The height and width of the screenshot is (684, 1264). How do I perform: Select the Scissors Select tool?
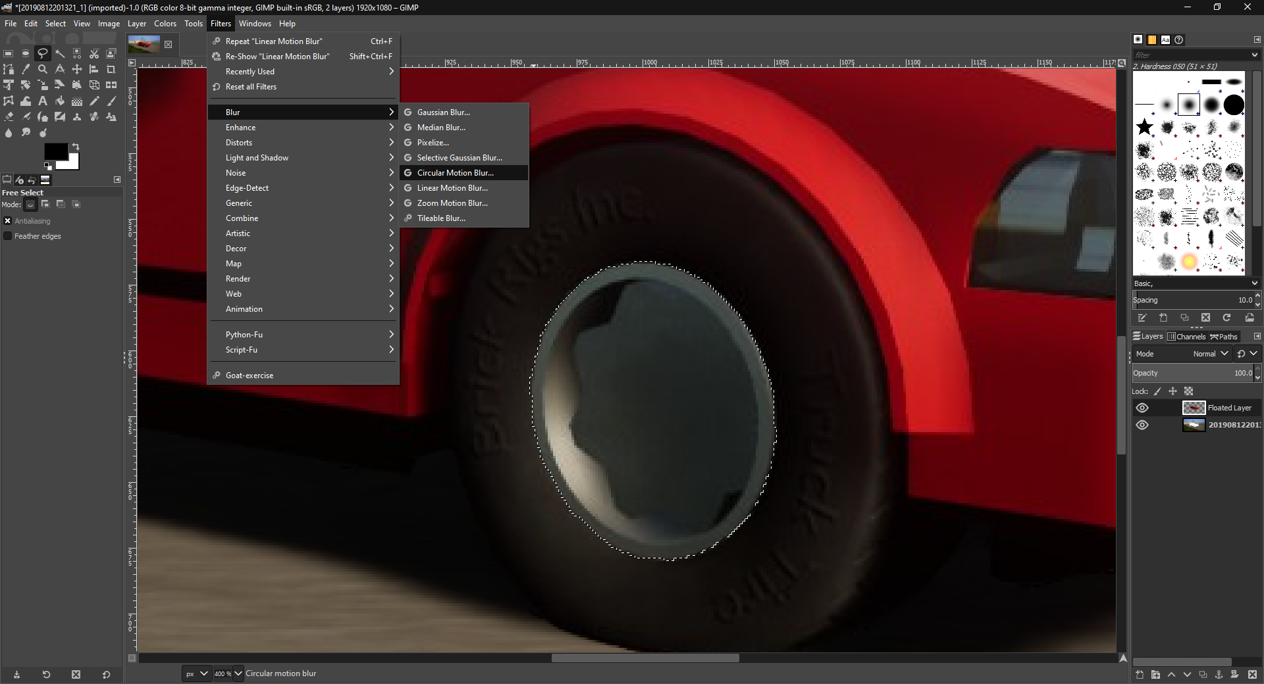(x=94, y=53)
